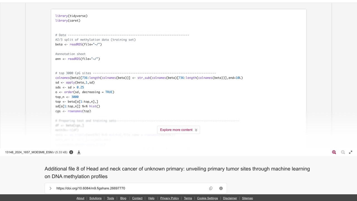Click Explore more content button

point(178,130)
